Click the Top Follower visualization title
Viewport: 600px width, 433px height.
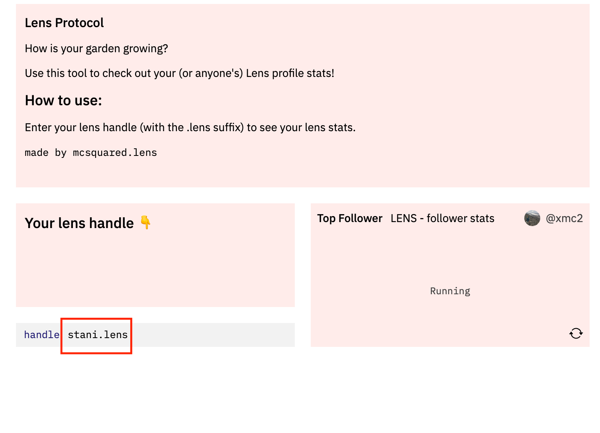coord(350,218)
